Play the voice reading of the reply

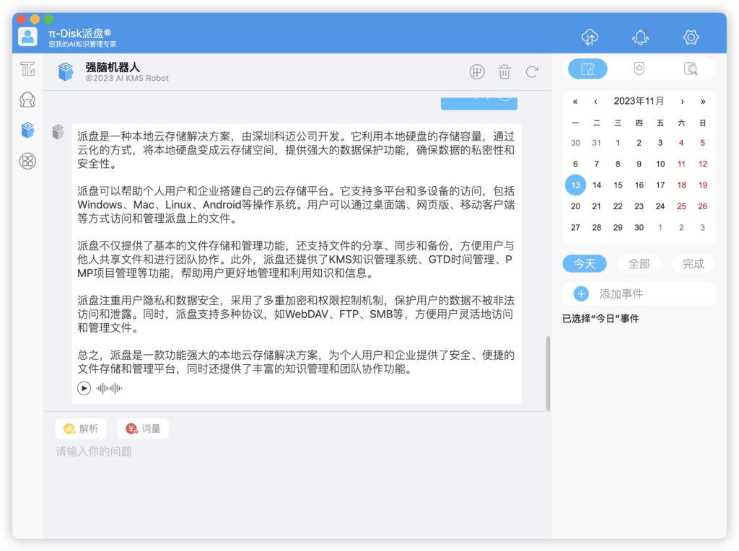pyautogui.click(x=84, y=388)
